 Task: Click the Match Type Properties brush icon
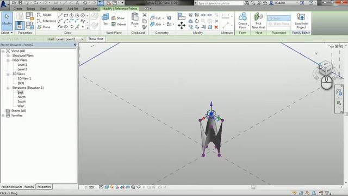(145, 27)
